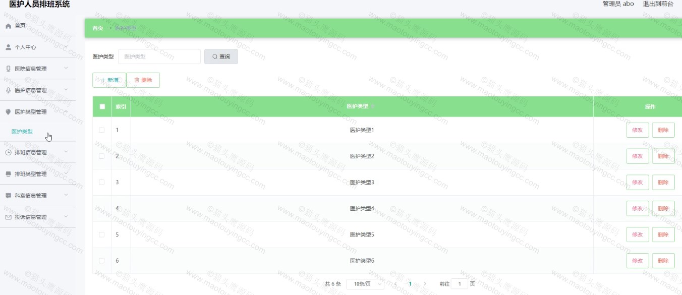The image size is (682, 295).
Task: Collapse the 医护类型管理 menu chevron
Action: click(66, 111)
